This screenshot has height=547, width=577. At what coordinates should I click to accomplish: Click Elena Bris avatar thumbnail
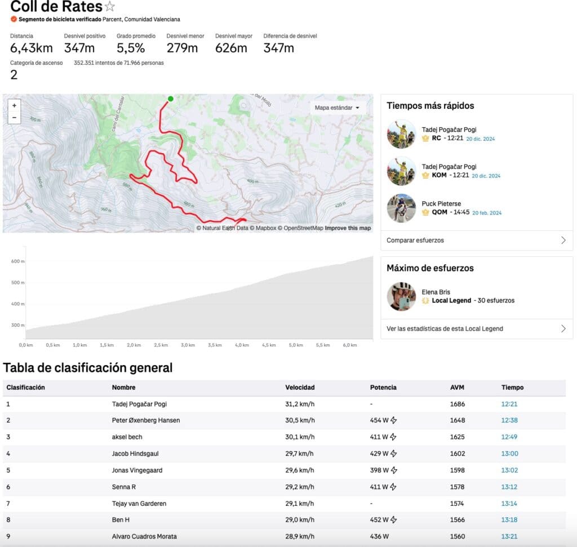pyautogui.click(x=401, y=296)
